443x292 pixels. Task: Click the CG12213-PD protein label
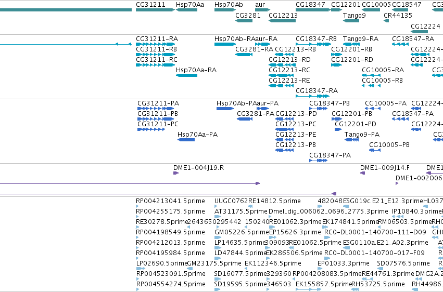[296, 114]
